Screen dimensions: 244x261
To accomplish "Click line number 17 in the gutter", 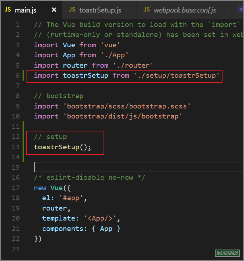I will (x=16, y=188).
